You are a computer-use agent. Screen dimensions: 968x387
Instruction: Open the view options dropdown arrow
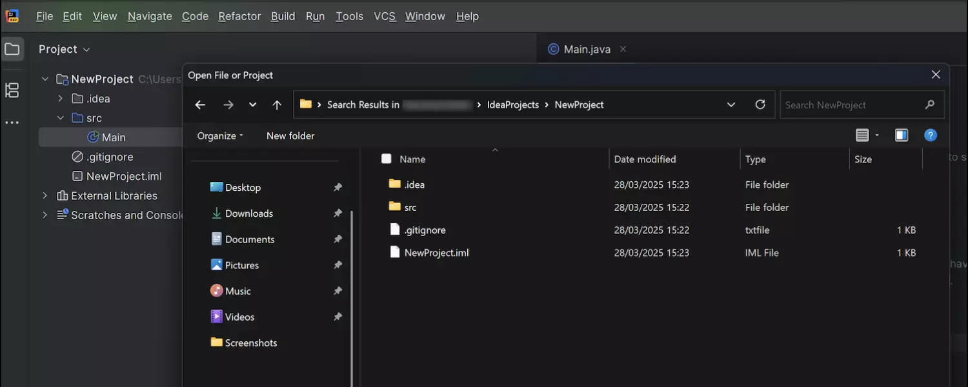coord(877,135)
